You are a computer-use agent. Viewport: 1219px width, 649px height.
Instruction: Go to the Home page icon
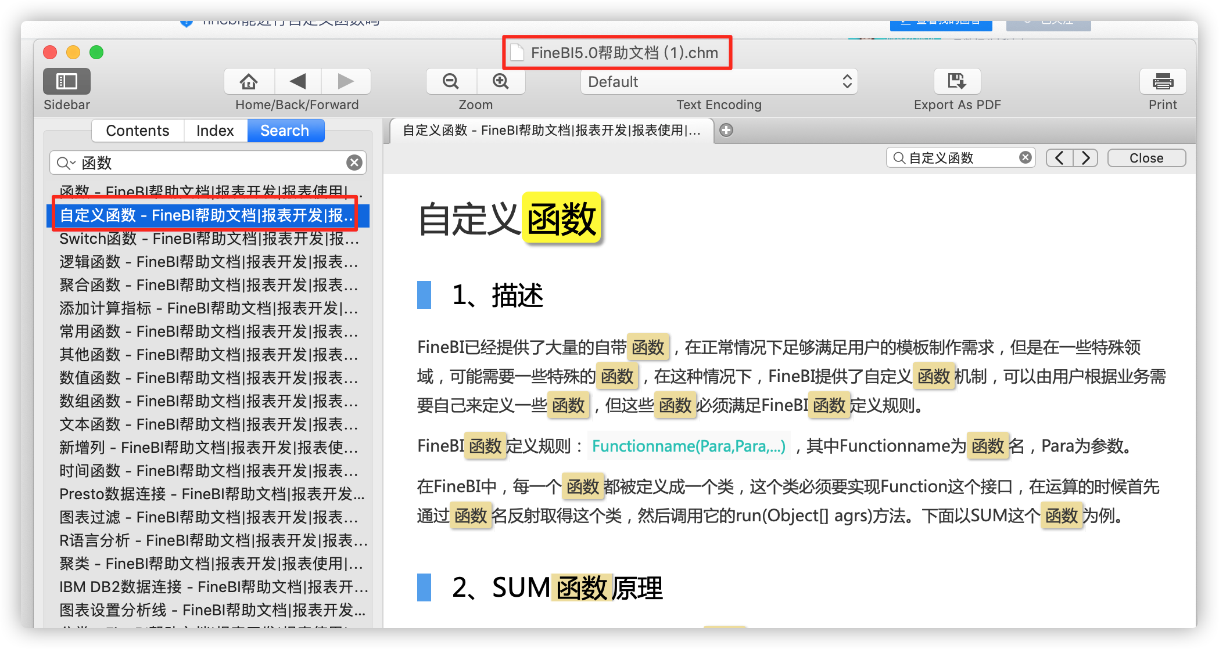point(249,81)
